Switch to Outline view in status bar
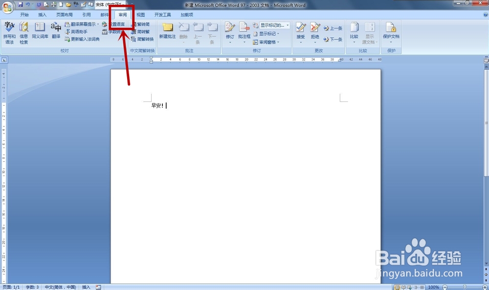 click(x=416, y=287)
